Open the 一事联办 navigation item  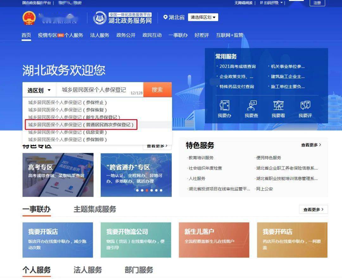tap(178, 35)
